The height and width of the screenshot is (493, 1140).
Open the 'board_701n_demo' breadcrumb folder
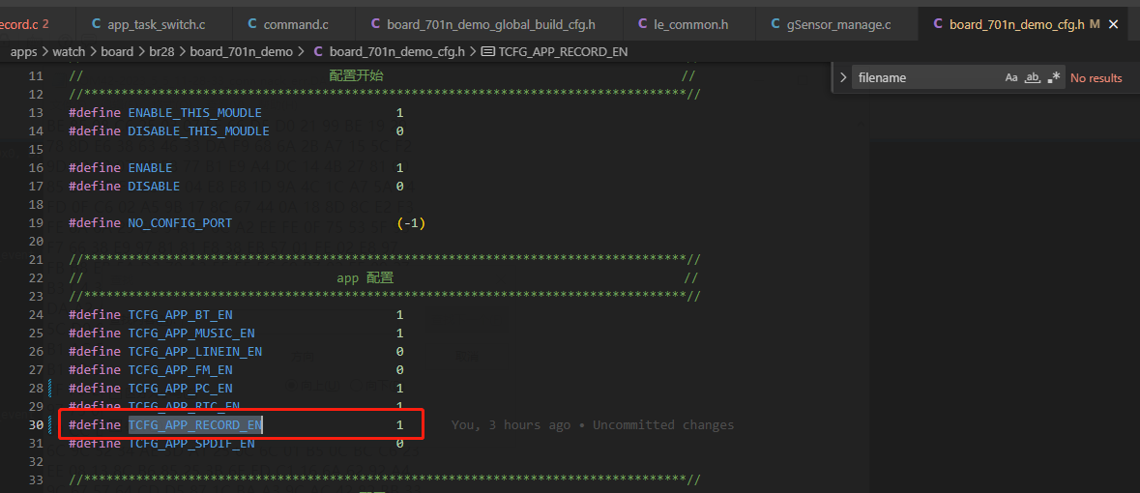click(x=242, y=51)
